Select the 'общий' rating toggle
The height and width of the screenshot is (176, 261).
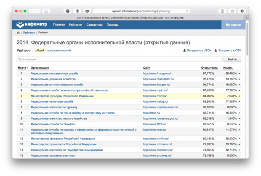(x=40, y=51)
